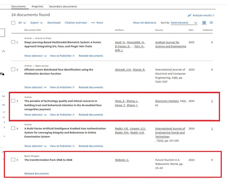
Task: Switch to list view icon
Action: (x=211, y=23)
